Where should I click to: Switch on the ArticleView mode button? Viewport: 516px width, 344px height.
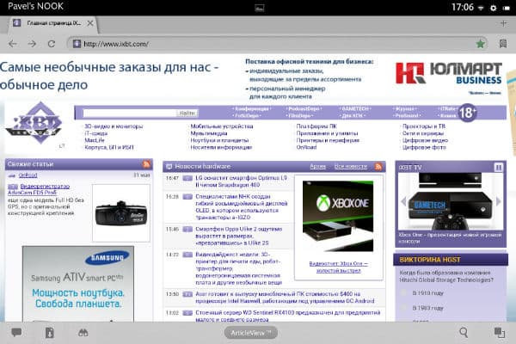pos(251,333)
